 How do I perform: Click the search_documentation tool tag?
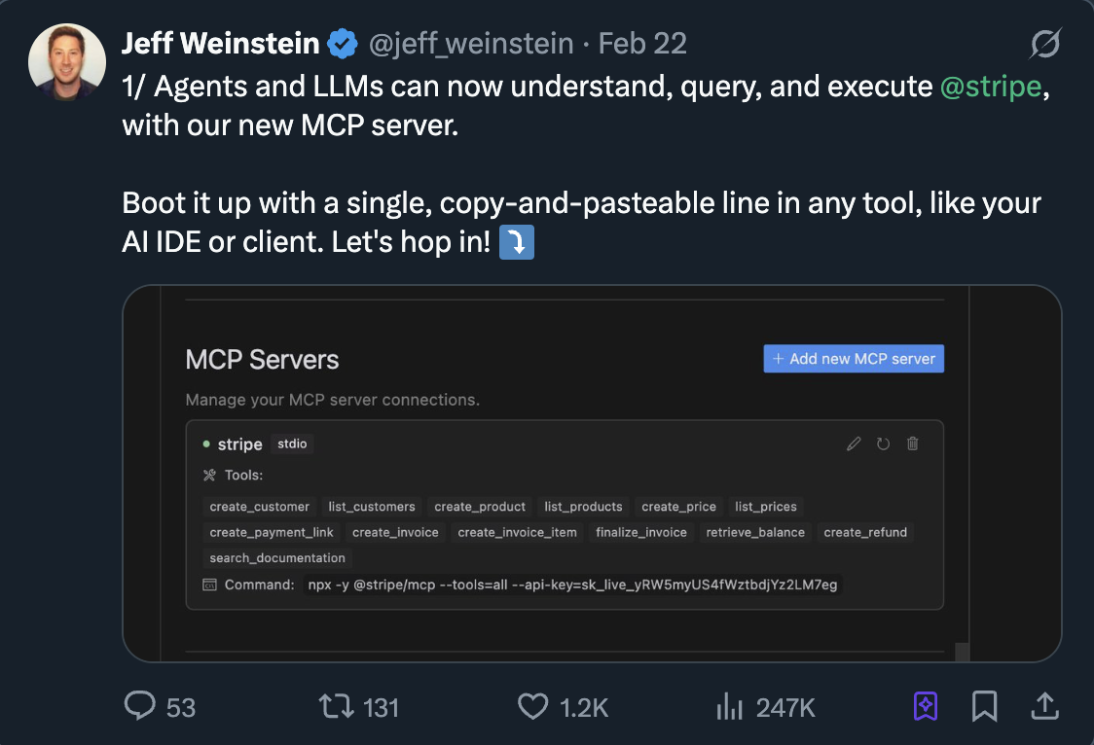click(277, 558)
